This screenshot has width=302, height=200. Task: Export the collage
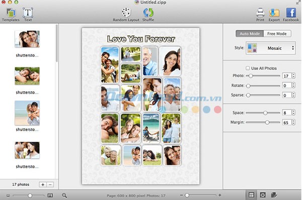click(x=274, y=15)
